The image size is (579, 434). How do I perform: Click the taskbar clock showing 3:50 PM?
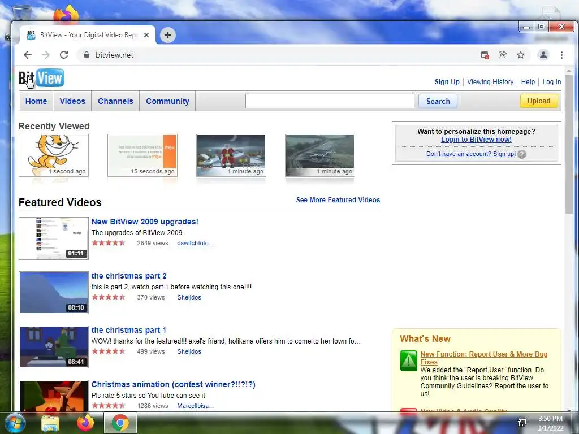coord(550,423)
